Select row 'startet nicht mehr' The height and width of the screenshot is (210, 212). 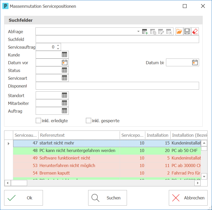pos(107,143)
